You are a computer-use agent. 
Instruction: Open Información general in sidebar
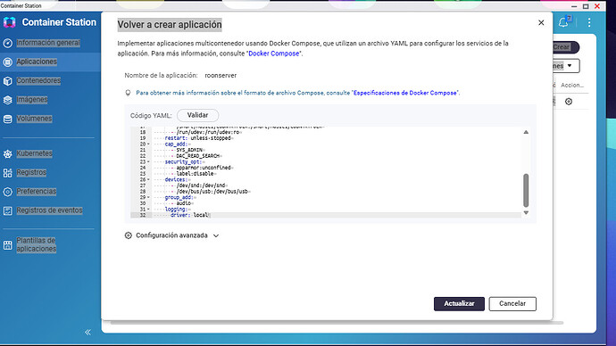click(48, 43)
